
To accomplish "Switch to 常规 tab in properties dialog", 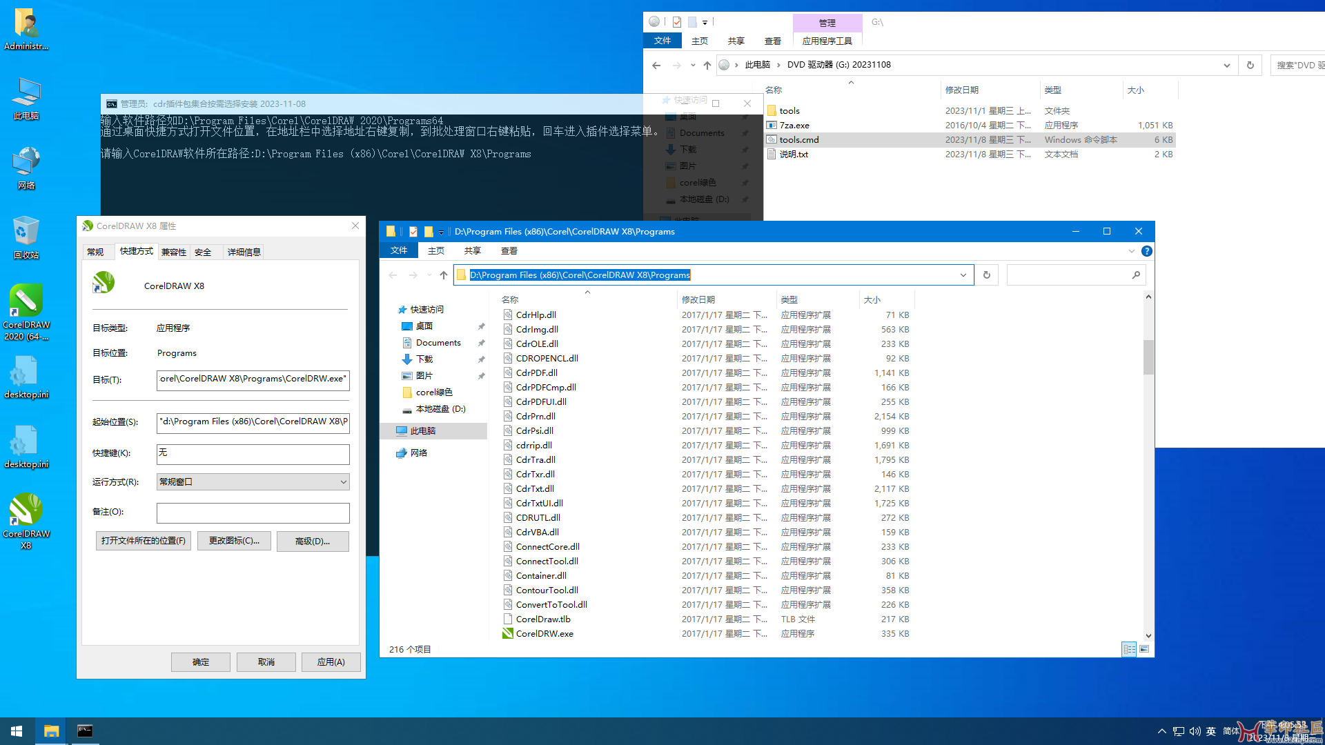I will 95,252.
